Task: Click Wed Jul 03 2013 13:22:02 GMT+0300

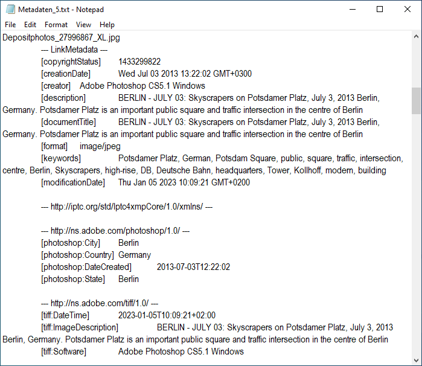Action: [x=185, y=74]
